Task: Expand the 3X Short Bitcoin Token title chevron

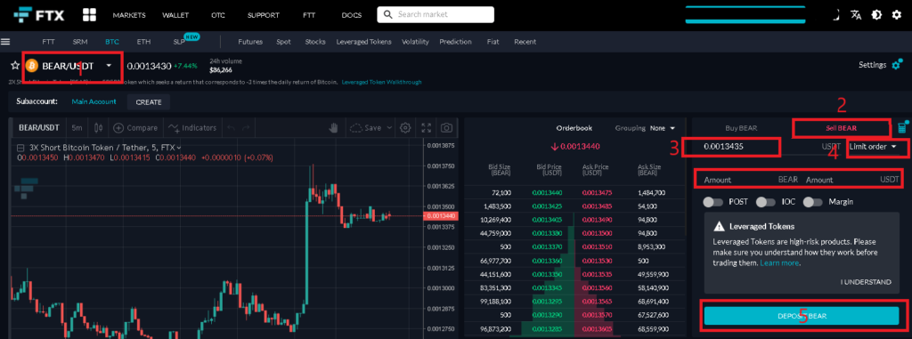Action: coord(179,148)
